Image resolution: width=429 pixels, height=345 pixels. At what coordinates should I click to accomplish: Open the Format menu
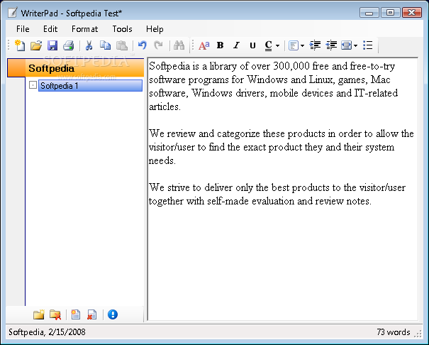coord(84,29)
